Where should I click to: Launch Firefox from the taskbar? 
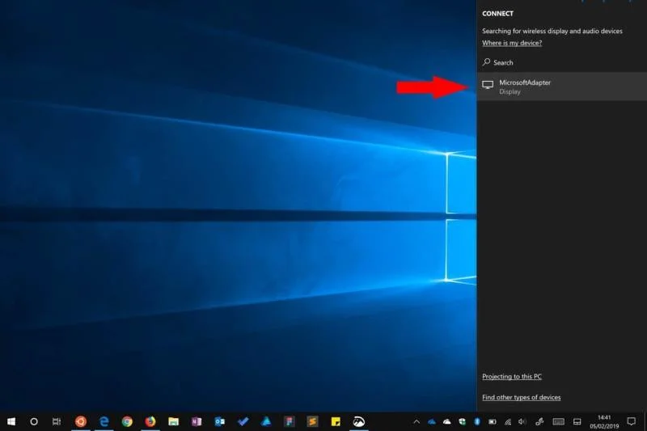point(150,421)
